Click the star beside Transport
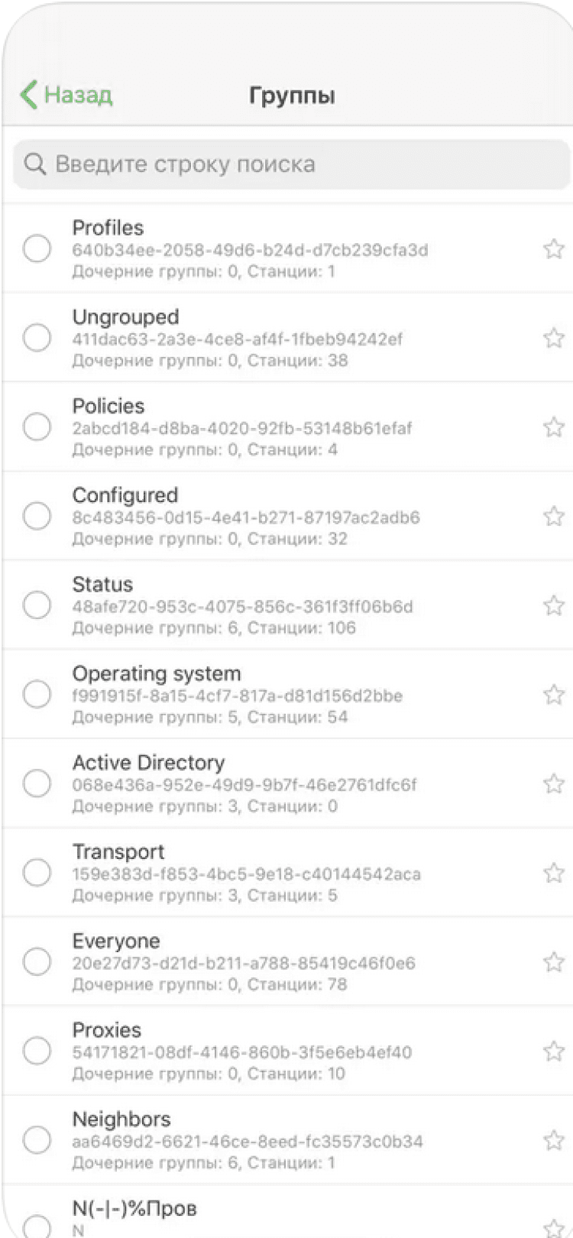The height and width of the screenshot is (1238, 573). [553, 873]
